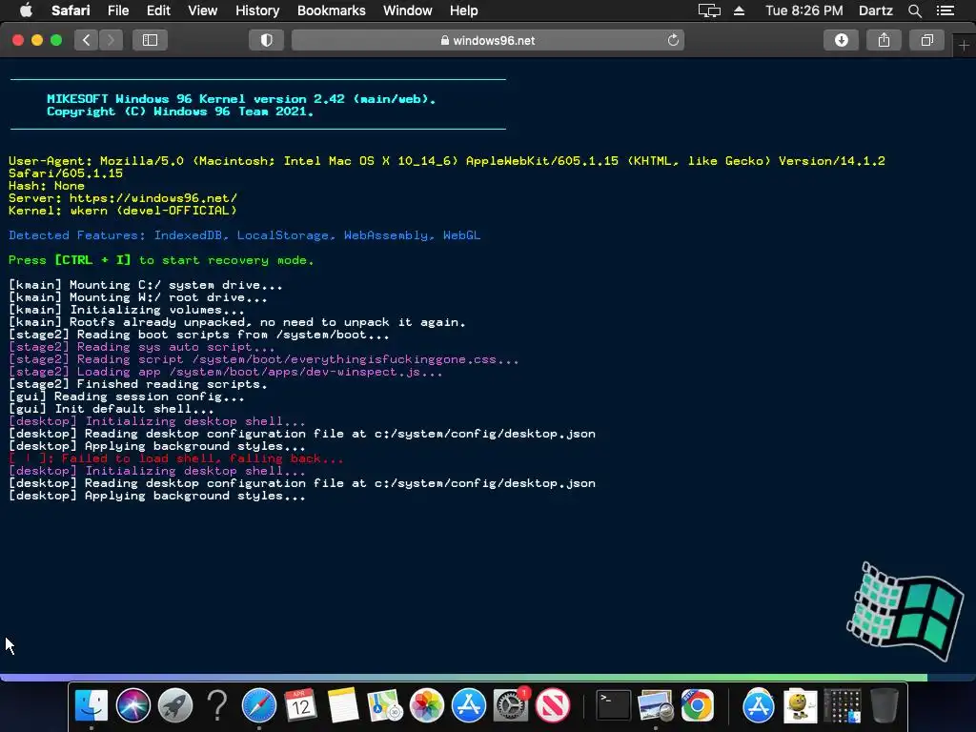Click the Safari compass in Dock
Screen dimensions: 976x732
(259, 705)
